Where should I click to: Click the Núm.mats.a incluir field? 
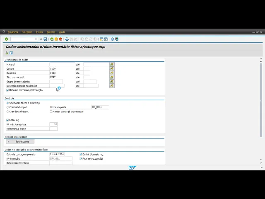[53, 129]
